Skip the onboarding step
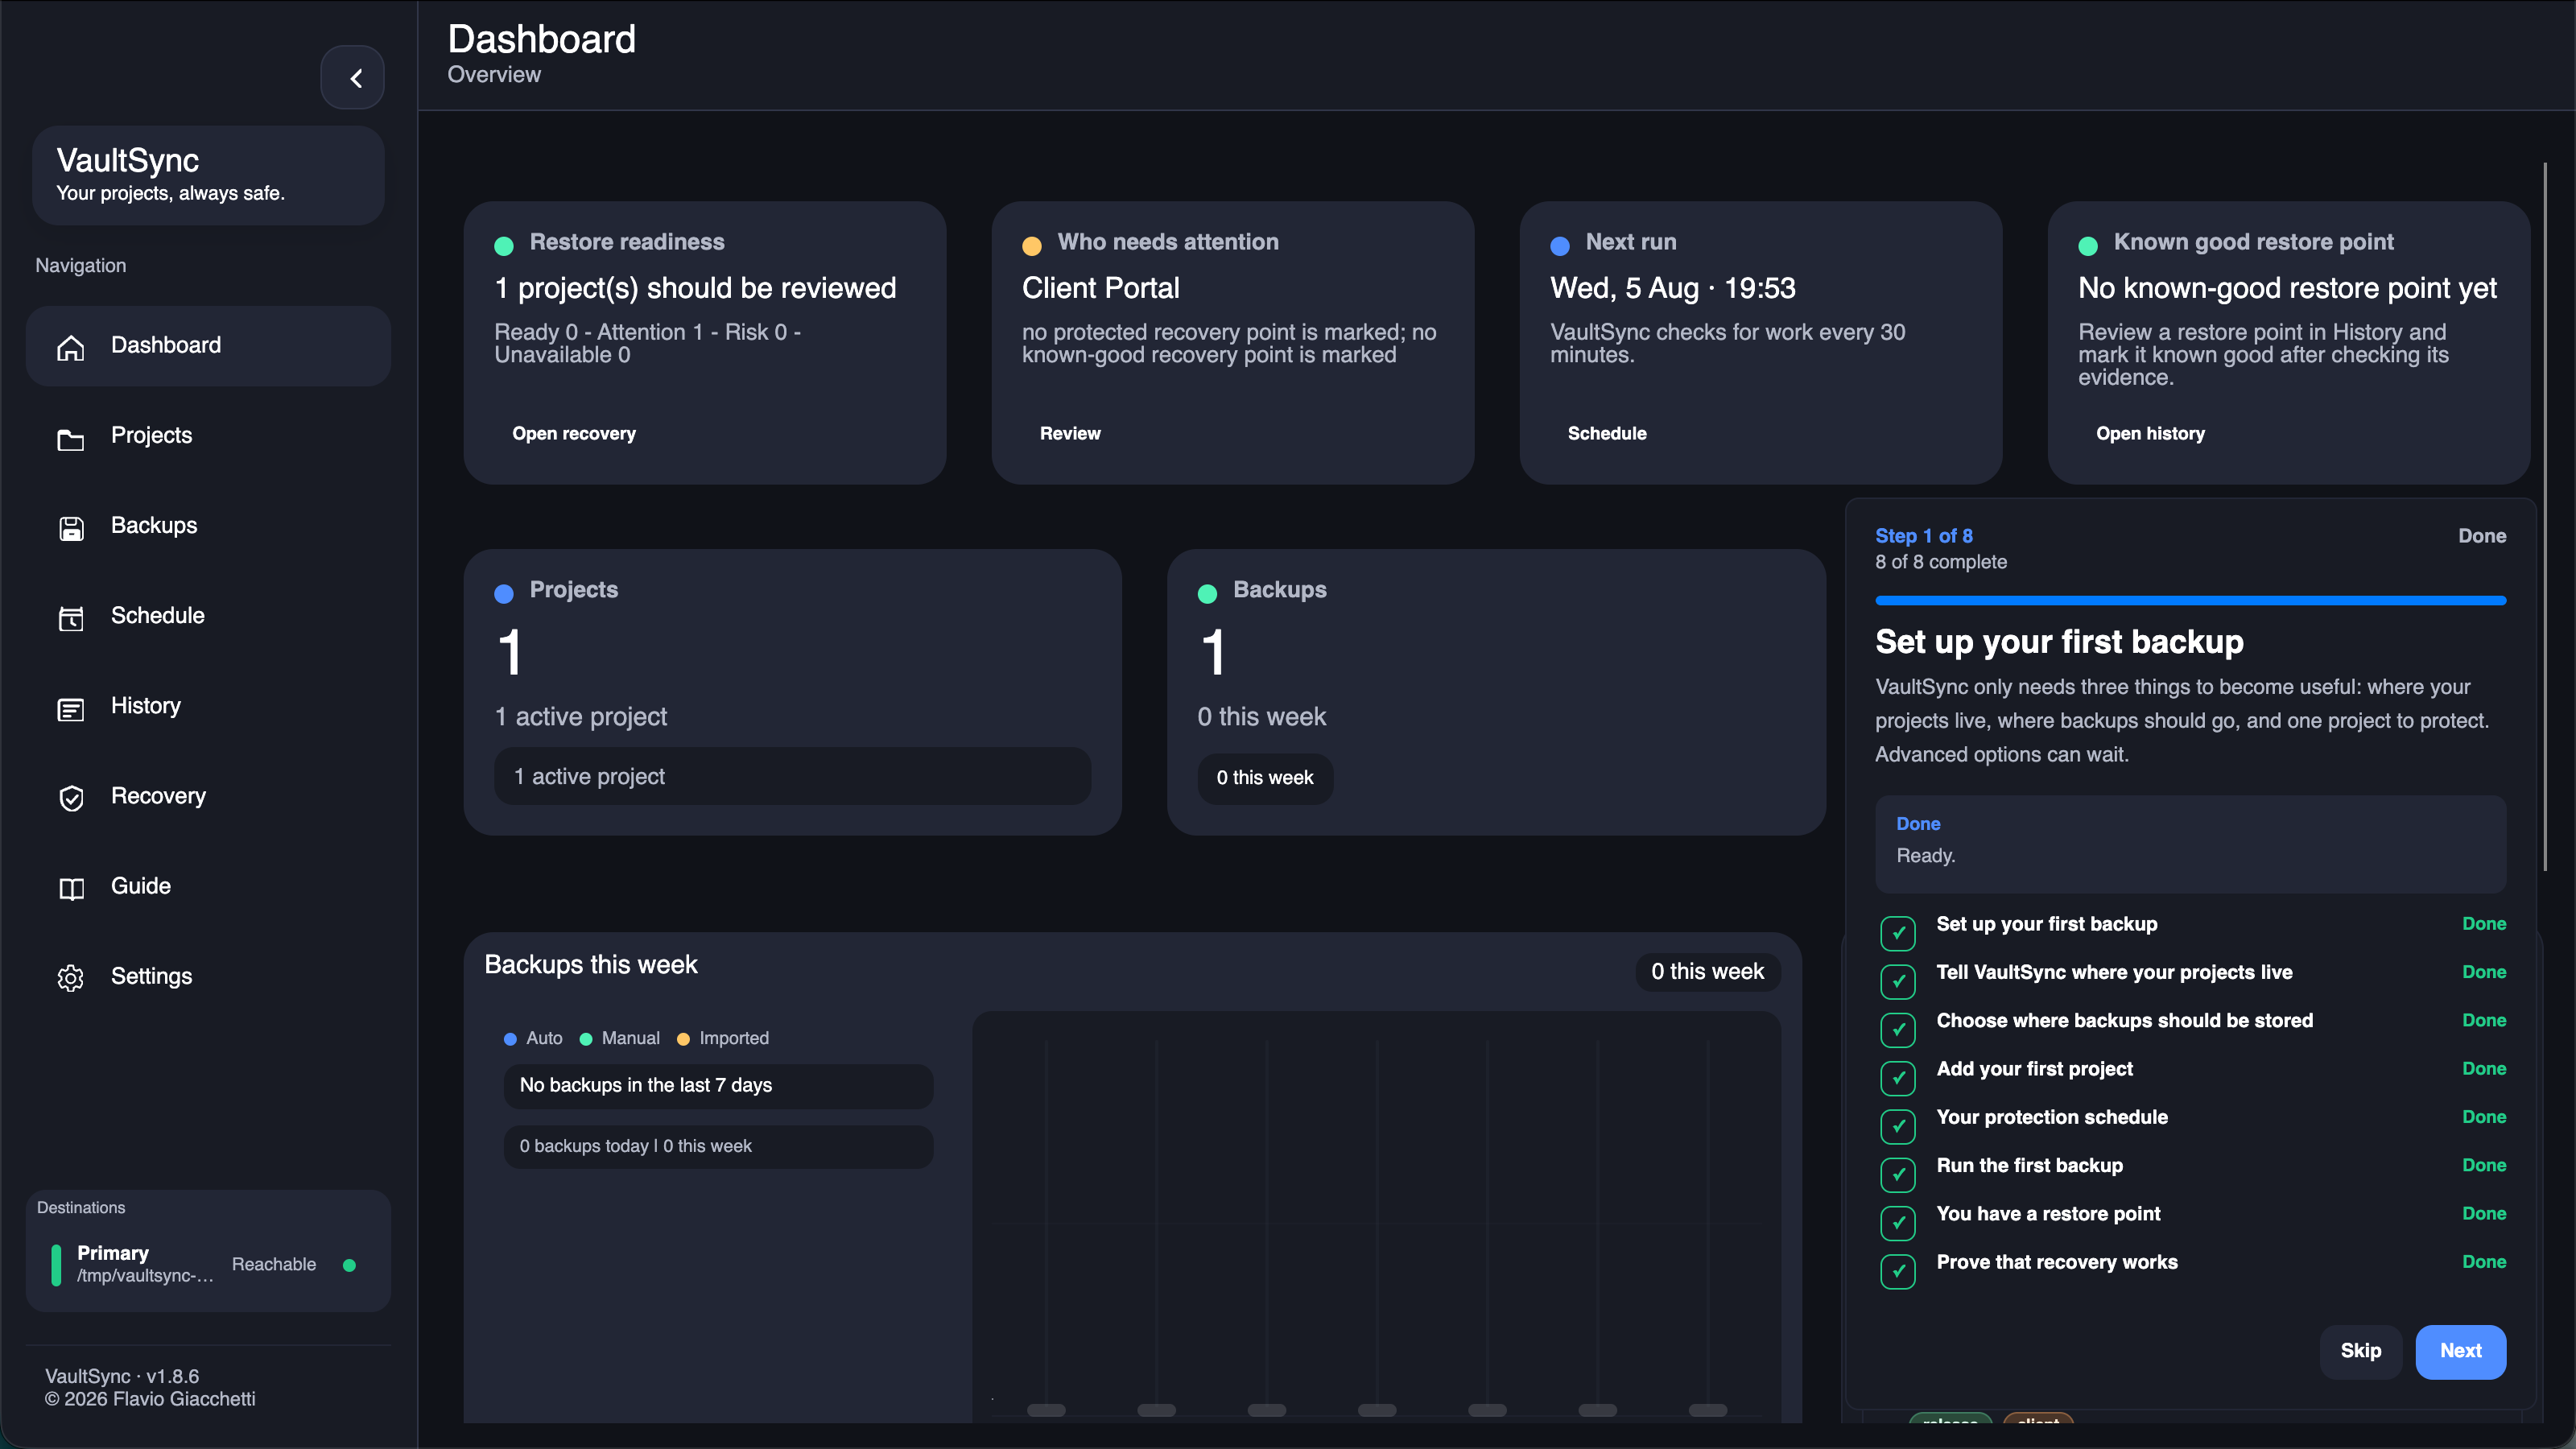Viewport: 2576px width, 1449px height. pyautogui.click(x=2360, y=1351)
